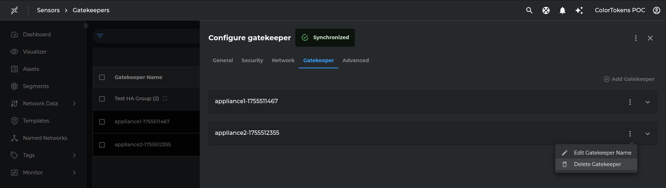Click the search magnifier icon
Screen dimensions: 666x188
point(529,10)
